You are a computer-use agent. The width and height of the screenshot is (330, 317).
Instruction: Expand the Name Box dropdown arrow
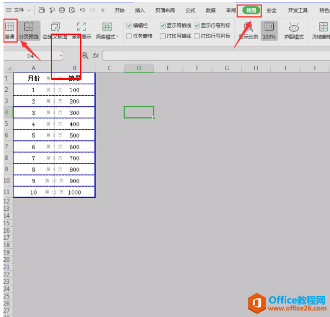point(61,56)
